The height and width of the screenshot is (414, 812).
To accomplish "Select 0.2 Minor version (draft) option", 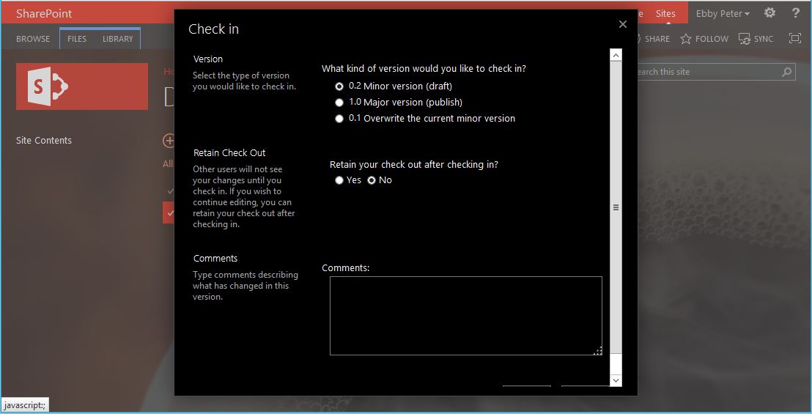I will pyautogui.click(x=339, y=86).
